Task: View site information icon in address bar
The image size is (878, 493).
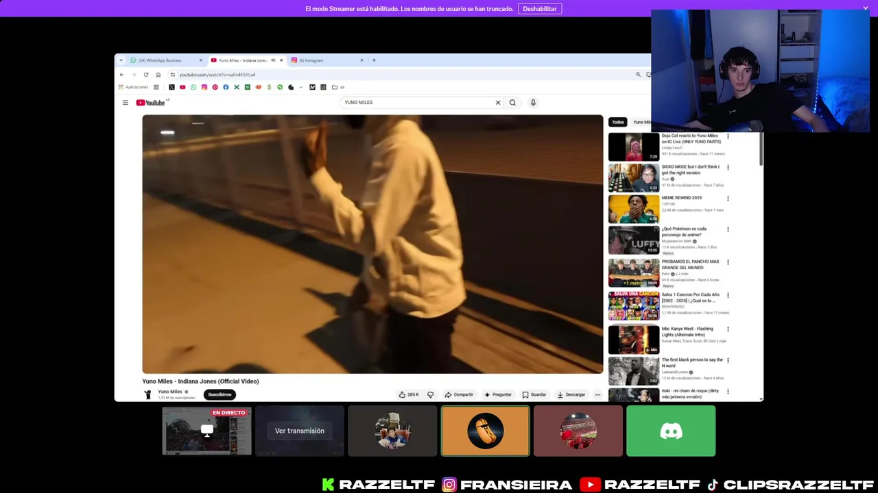Action: [173, 75]
